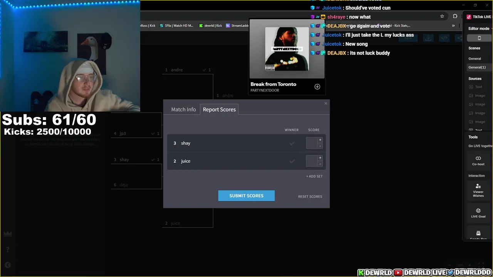Click + ADD SET link
Viewport: 493px width, 277px height.
pos(314,176)
